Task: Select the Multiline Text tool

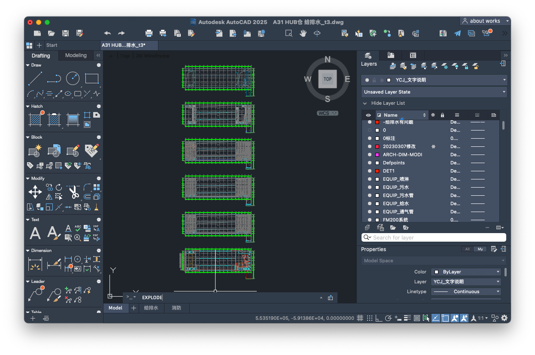Action: click(x=35, y=233)
